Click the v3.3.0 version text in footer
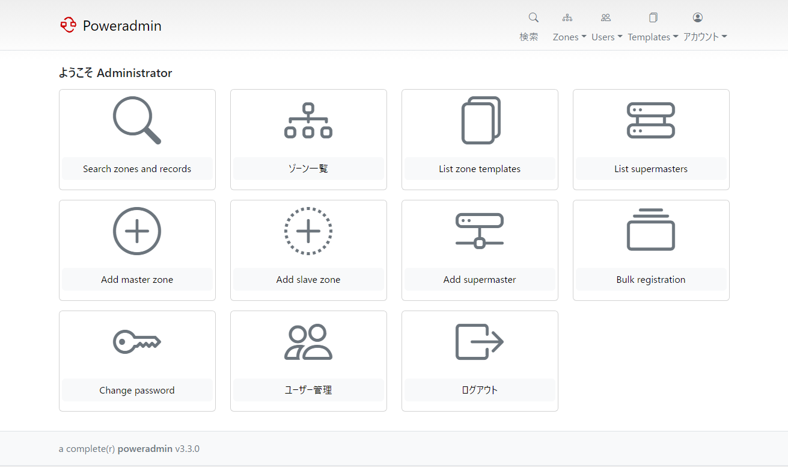 (188, 448)
